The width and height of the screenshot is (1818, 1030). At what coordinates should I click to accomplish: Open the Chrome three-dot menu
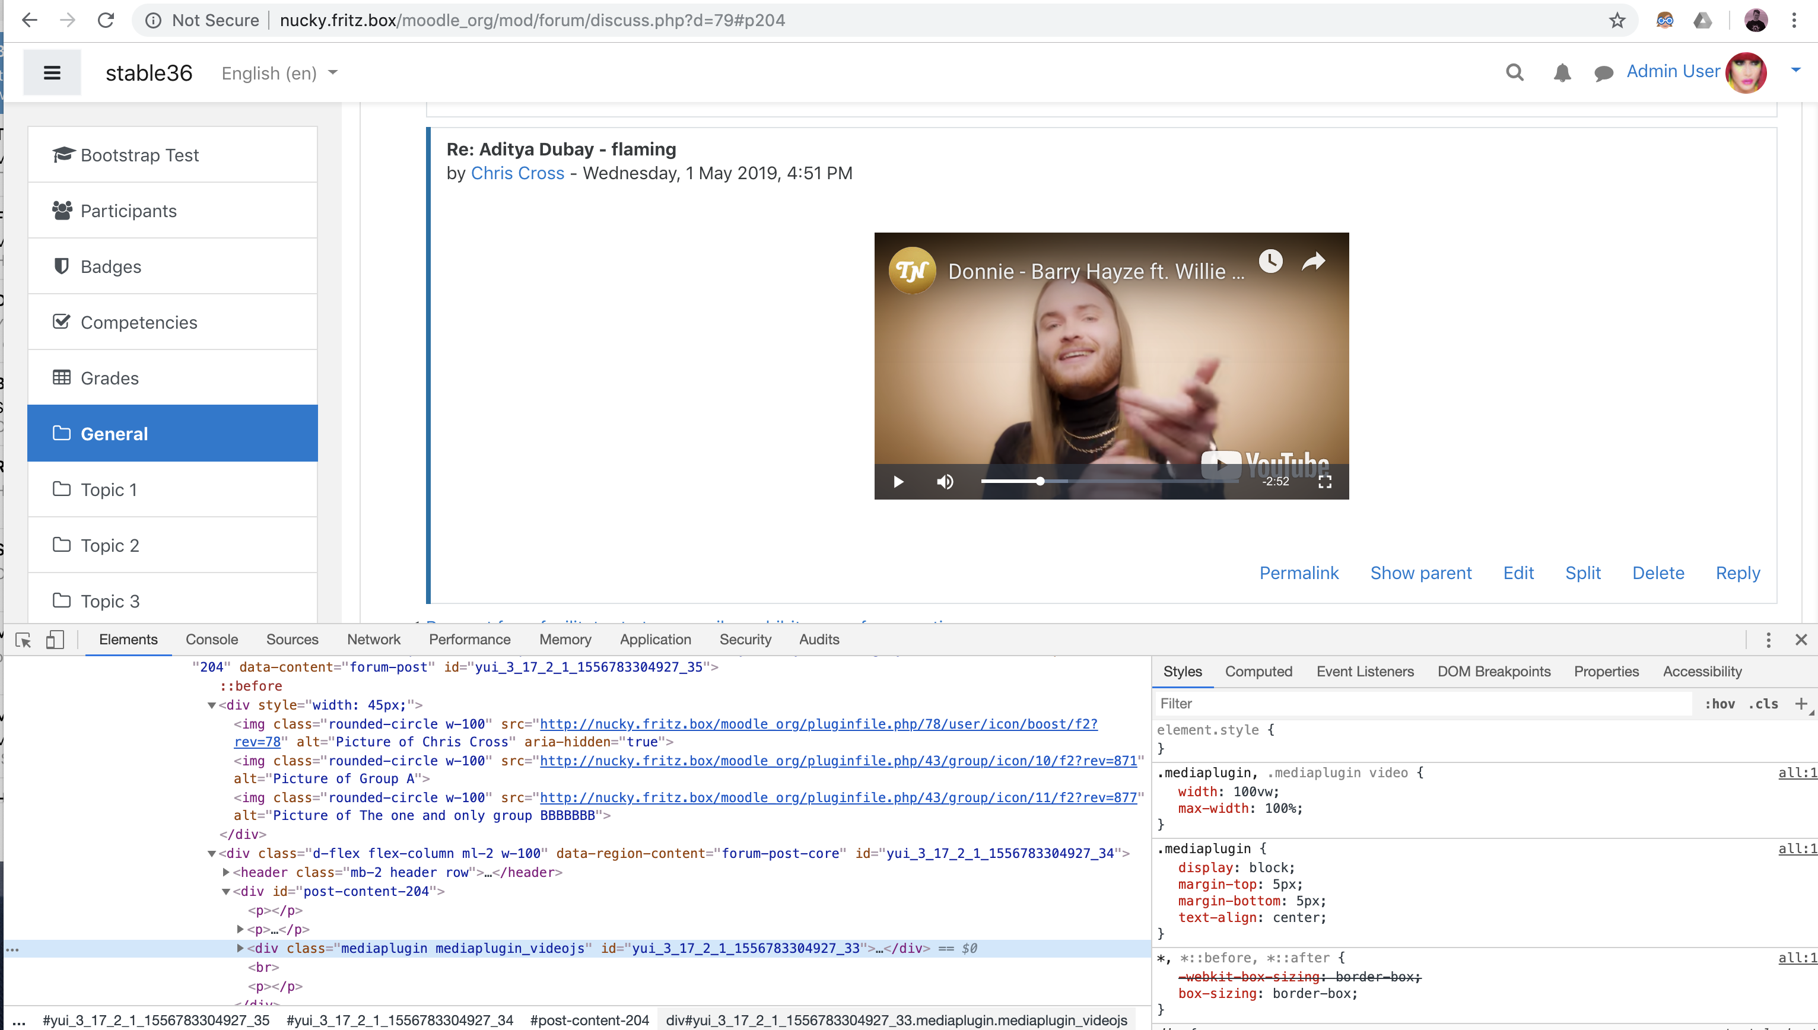1793,21
